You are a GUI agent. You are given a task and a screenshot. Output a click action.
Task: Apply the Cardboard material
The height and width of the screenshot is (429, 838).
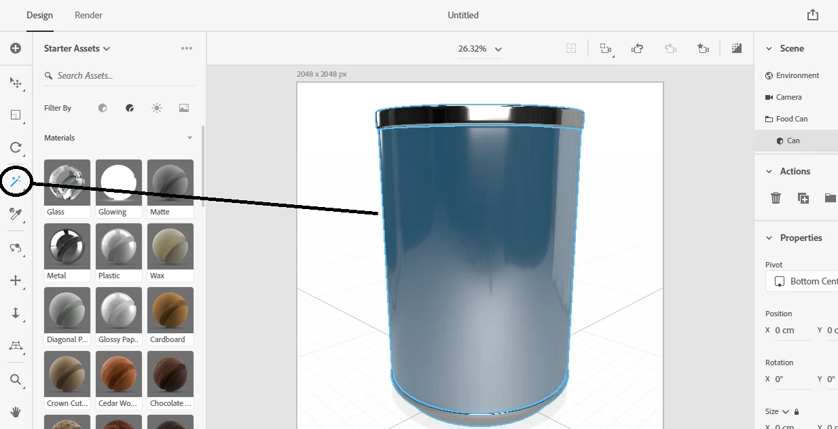[170, 316]
